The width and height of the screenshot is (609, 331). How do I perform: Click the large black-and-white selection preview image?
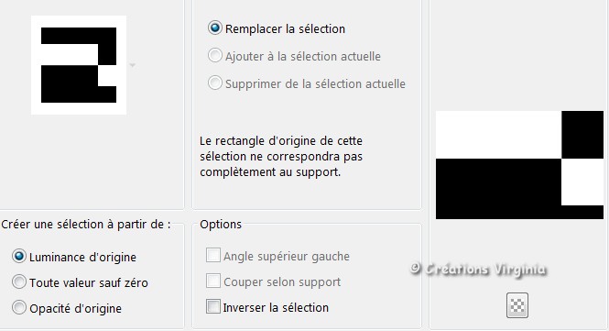[x=519, y=165]
